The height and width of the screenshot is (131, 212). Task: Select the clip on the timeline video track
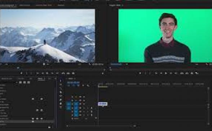coord(103,104)
